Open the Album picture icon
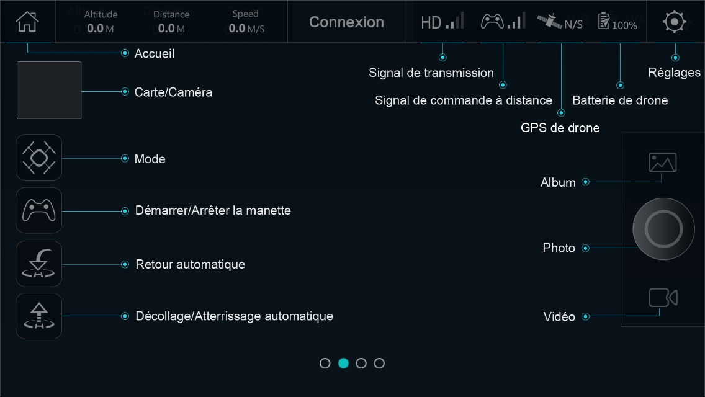 click(662, 163)
